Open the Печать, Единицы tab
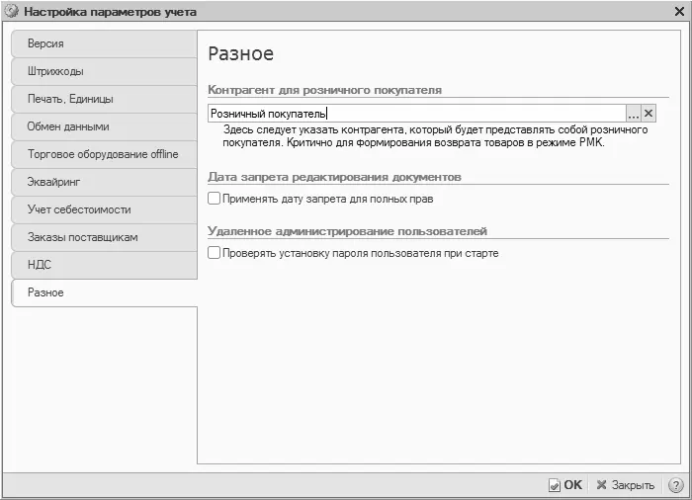 [104, 99]
